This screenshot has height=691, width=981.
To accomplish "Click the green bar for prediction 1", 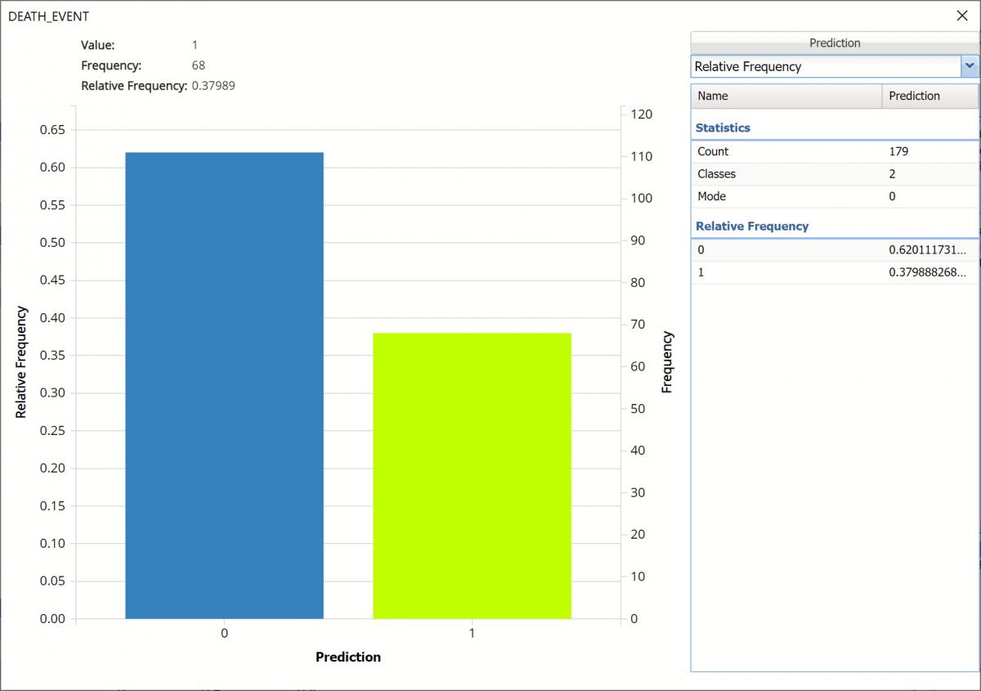I will (x=472, y=474).
